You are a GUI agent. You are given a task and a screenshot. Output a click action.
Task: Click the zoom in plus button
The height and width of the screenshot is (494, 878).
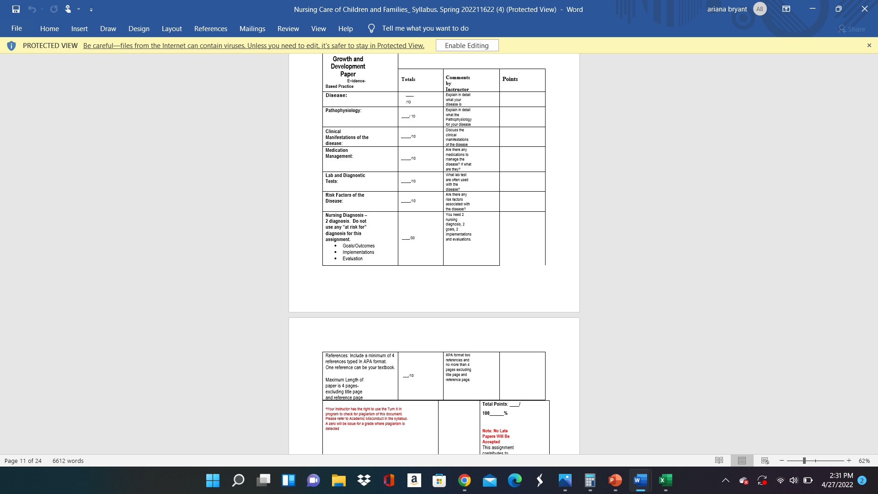click(849, 461)
